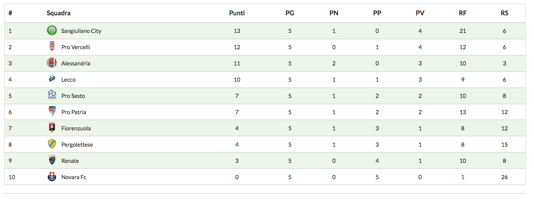The height and width of the screenshot is (199, 534).
Task: Click the Sangiuliano City team logo
Action: pyautogui.click(x=52, y=31)
